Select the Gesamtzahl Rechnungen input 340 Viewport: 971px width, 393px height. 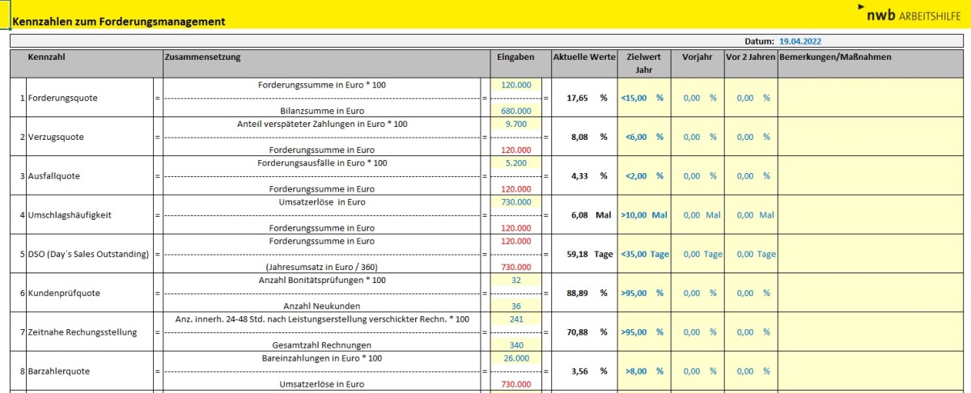[x=516, y=345]
